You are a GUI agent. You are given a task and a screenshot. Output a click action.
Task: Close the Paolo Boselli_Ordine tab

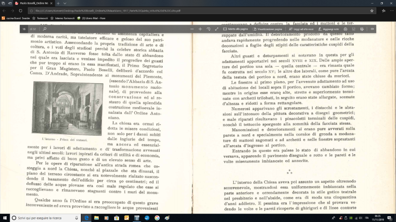coord(51,3)
